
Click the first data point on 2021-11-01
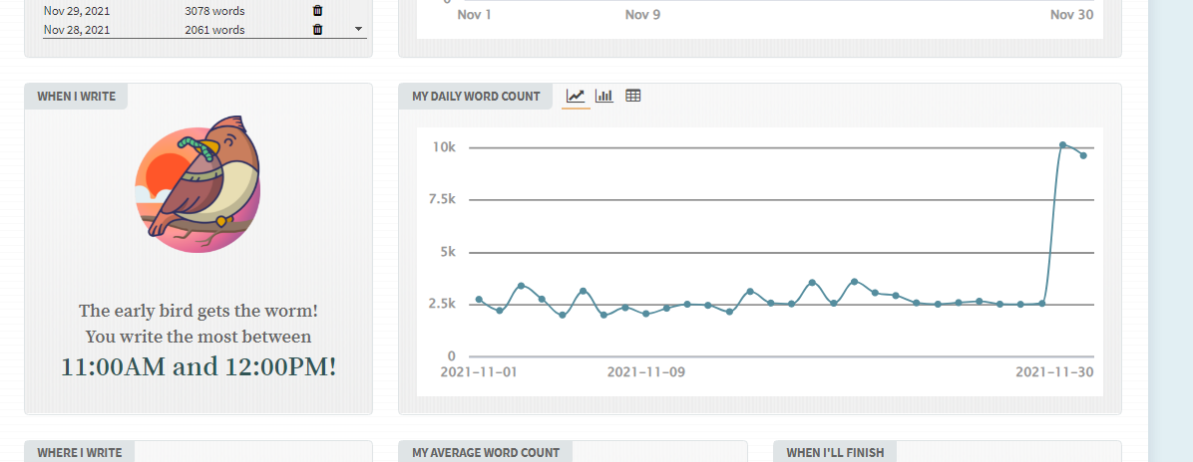coord(479,299)
